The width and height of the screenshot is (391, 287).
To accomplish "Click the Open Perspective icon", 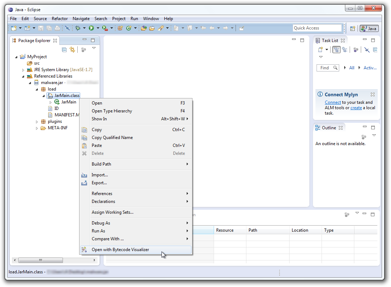I will click(x=353, y=28).
